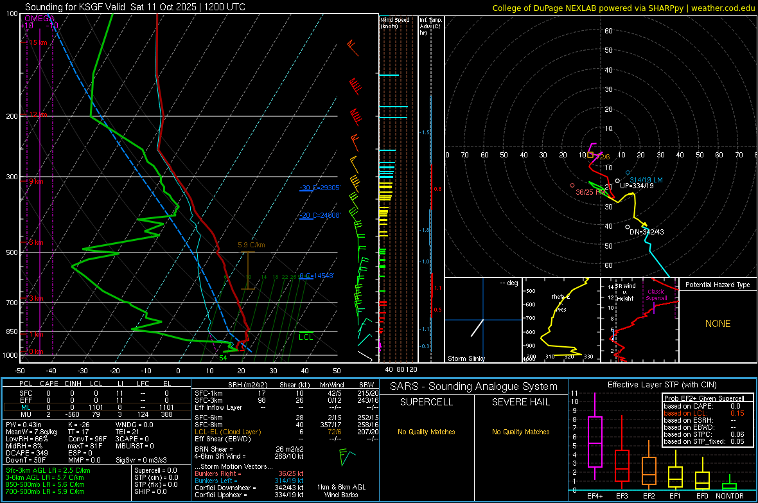The width and height of the screenshot is (758, 503).
Task: Click the red 'Bunkers Right = 36/25 kt' line
Action: point(249,473)
